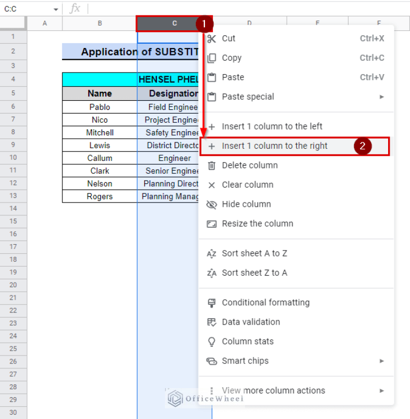Open the Name box dropdown arrow

tap(56, 10)
